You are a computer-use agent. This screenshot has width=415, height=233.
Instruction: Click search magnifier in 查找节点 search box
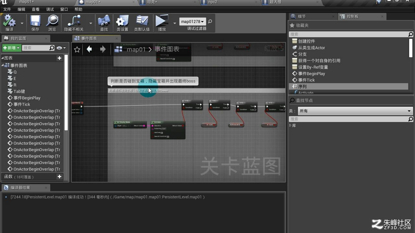(x=410, y=119)
